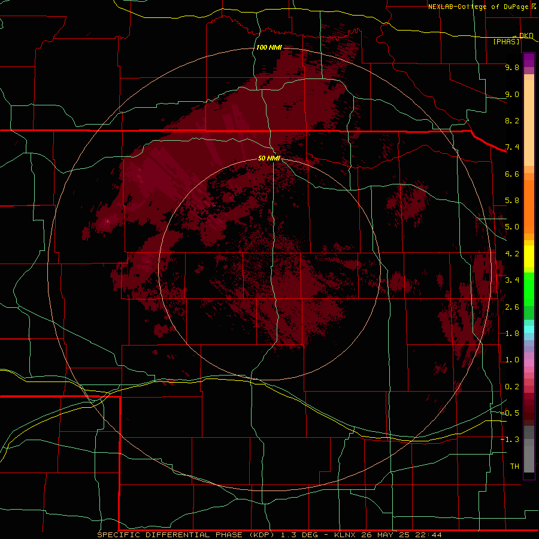Pick the cyan band of the color scale

(x=529, y=329)
